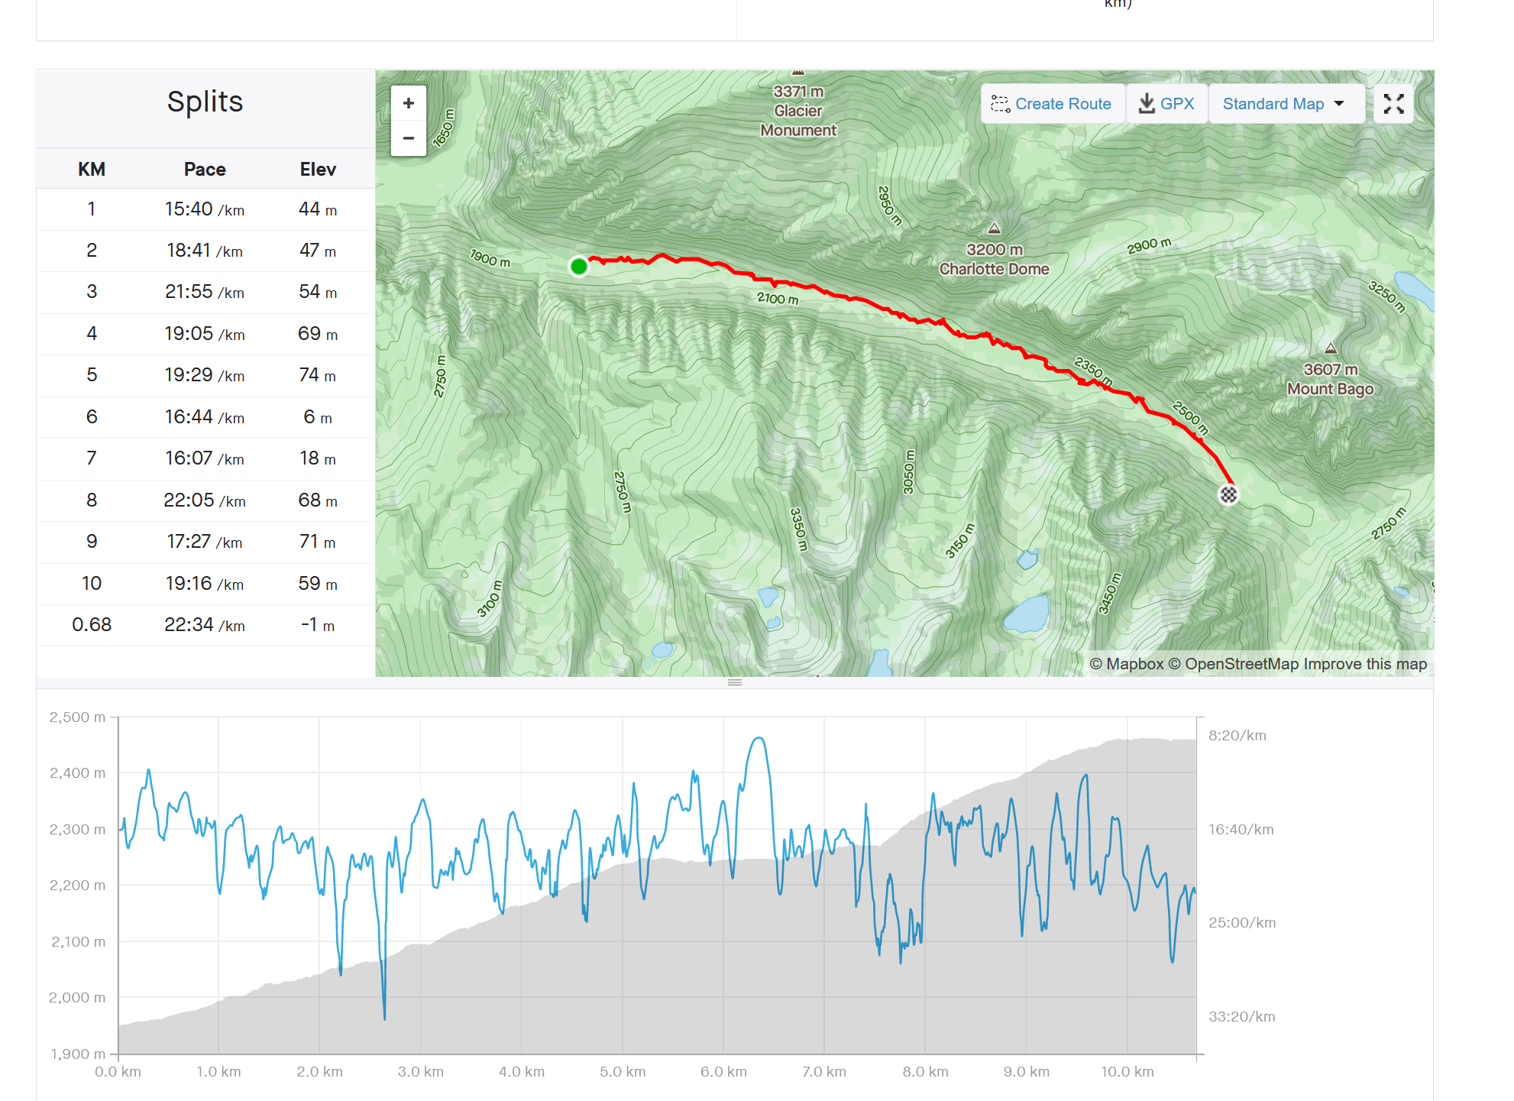This screenshot has height=1101, width=1514.
Task: Open the OpenStreetMap attribution link
Action: point(1241,664)
